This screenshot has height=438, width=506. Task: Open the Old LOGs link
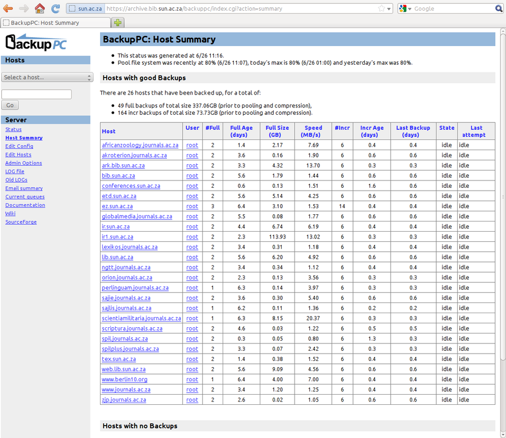16,180
